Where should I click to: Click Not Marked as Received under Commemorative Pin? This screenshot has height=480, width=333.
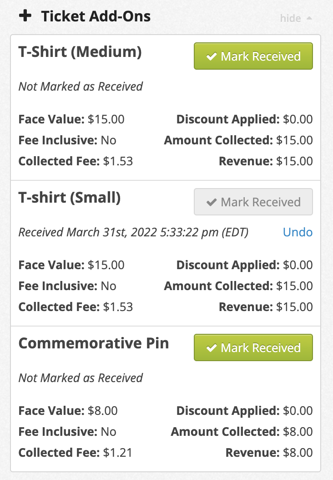point(81,378)
